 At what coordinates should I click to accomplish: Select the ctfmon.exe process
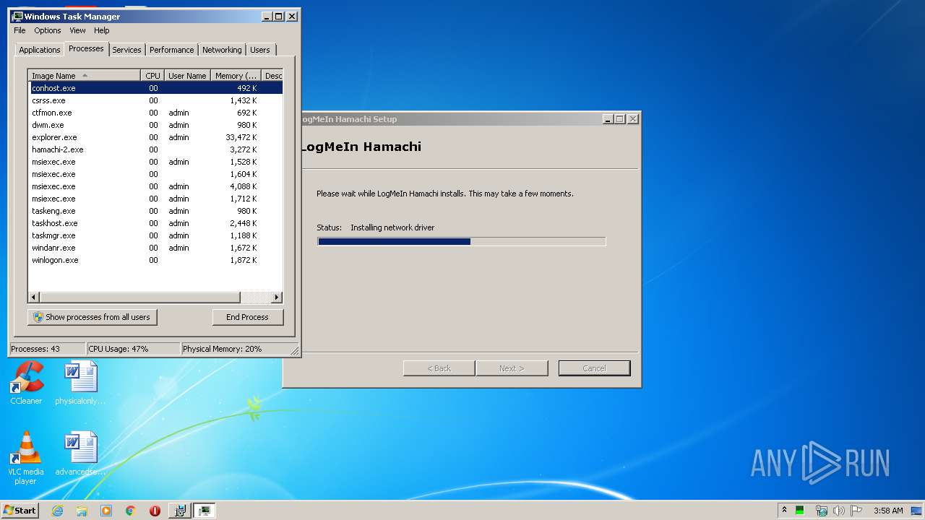[155, 113]
